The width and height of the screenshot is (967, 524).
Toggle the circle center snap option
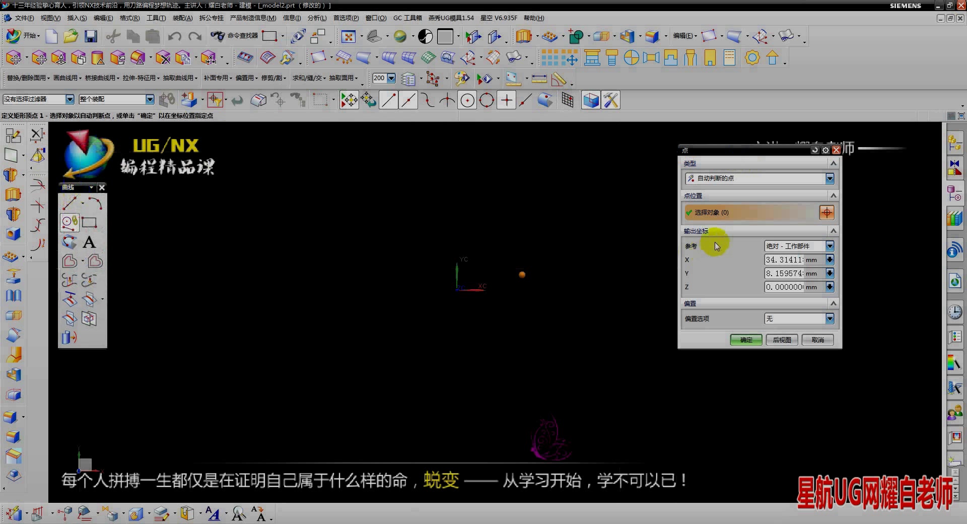pos(467,100)
